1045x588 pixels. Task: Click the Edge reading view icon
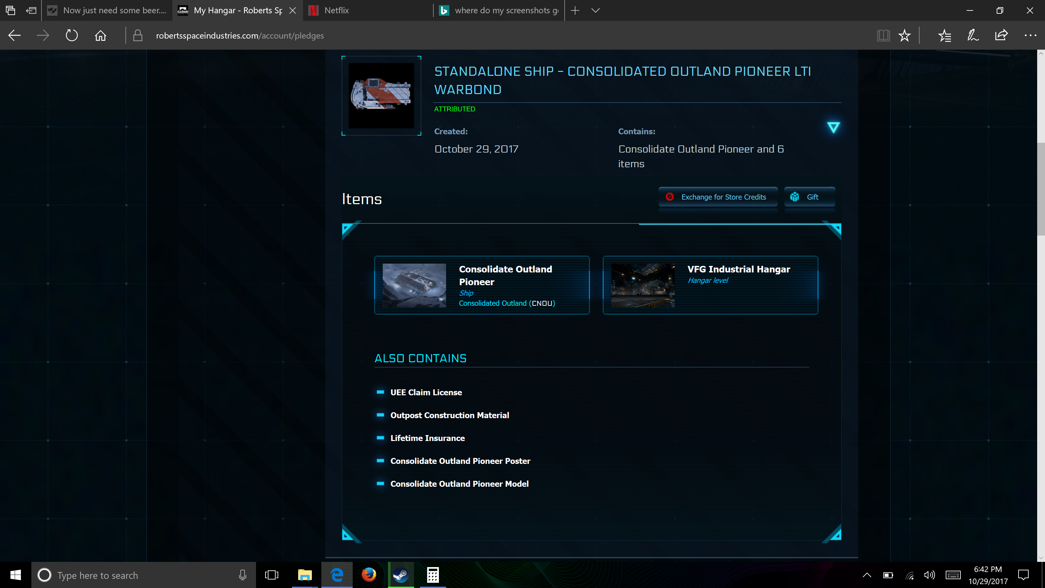point(883,36)
